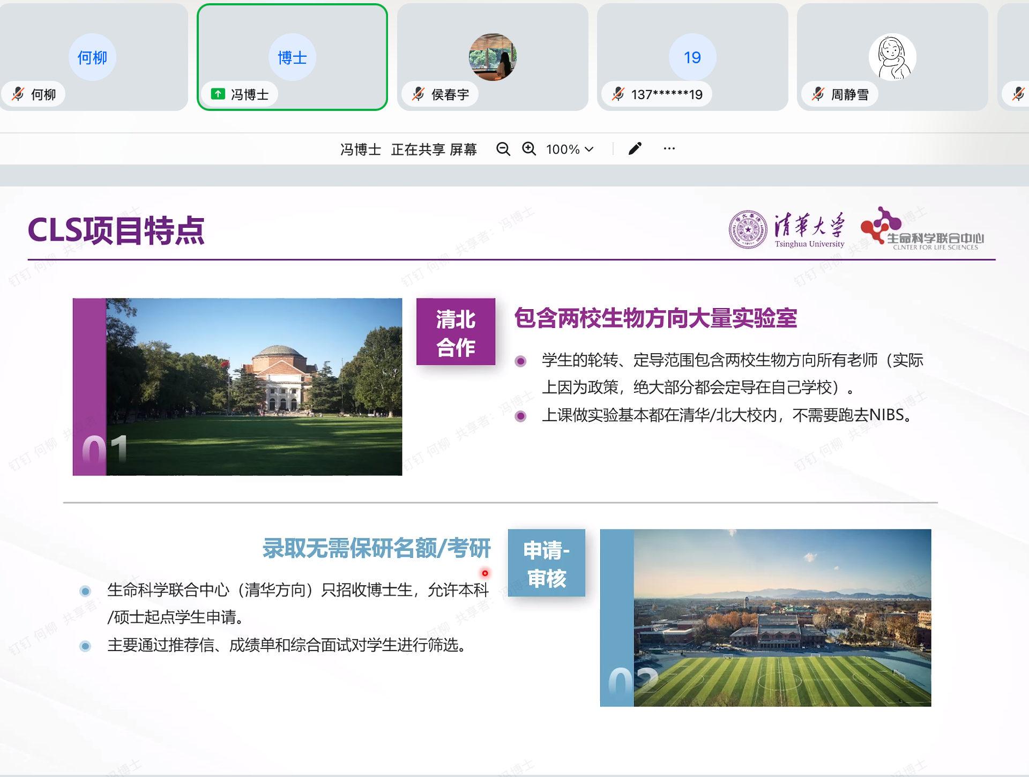Click the zoom out magnifier icon
The width and height of the screenshot is (1029, 777).
click(x=503, y=149)
